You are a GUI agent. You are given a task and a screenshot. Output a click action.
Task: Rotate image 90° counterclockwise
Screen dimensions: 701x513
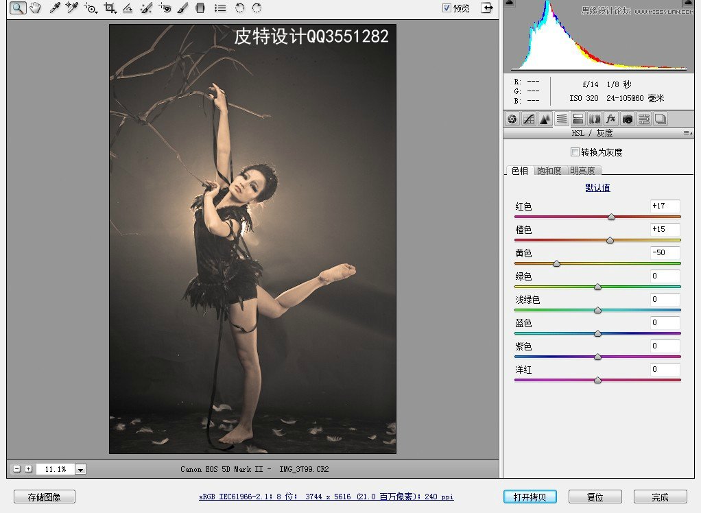[239, 8]
